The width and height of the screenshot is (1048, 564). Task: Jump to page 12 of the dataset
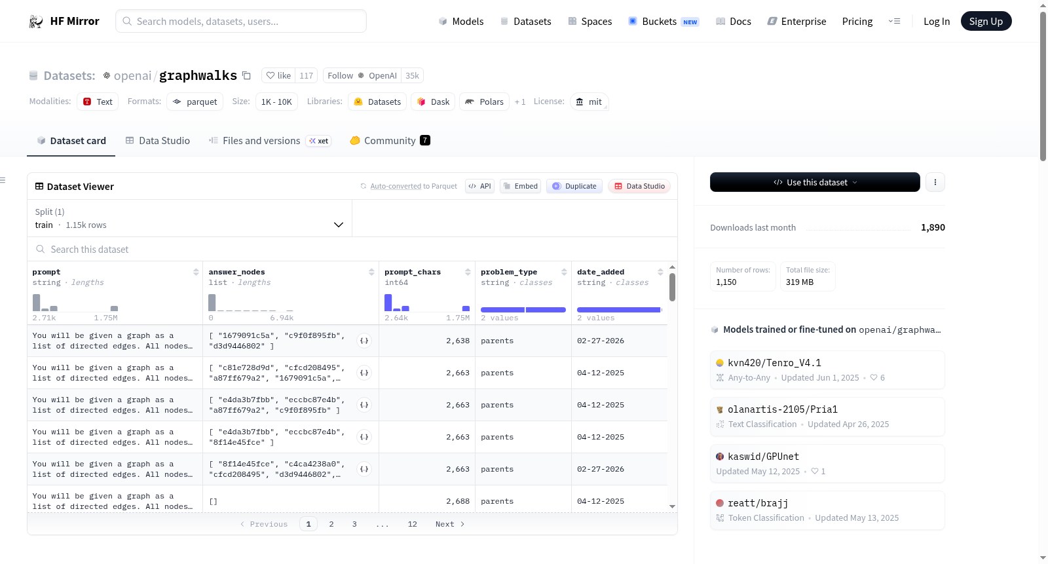412,524
